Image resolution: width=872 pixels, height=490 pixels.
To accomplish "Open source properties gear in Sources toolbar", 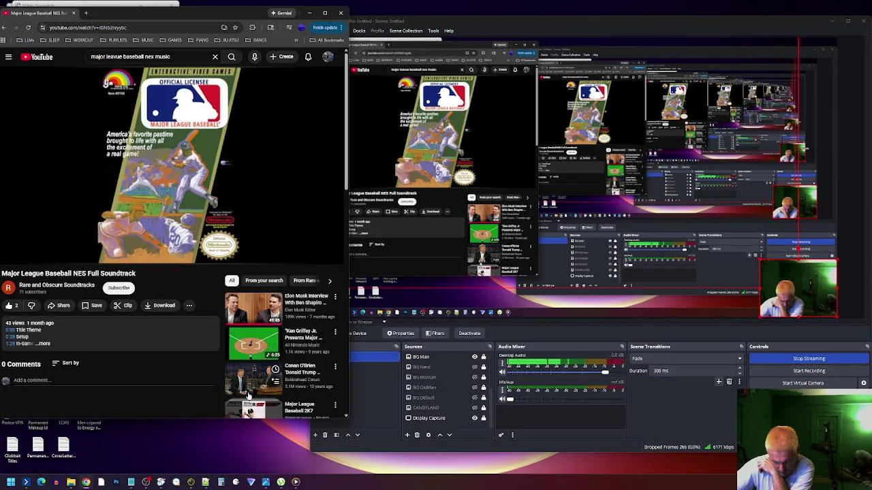I will tap(429, 435).
